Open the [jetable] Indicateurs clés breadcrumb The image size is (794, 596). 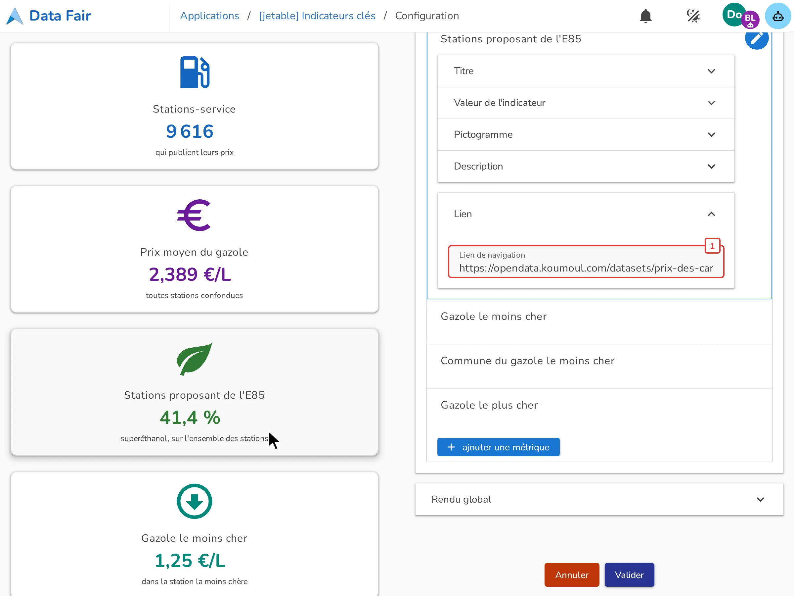[x=317, y=16]
